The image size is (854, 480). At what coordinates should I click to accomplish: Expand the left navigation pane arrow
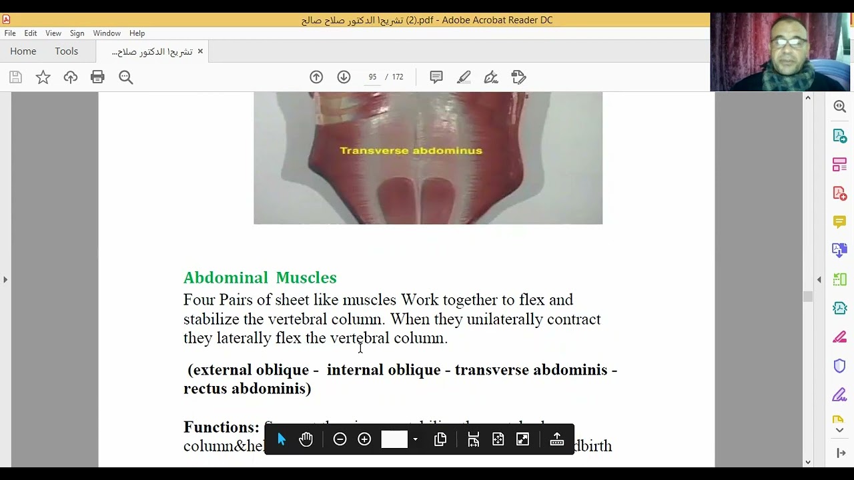(5, 279)
